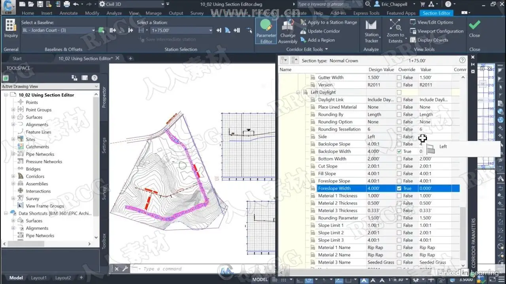Click the Parameter Editor ribbon button

pyautogui.click(x=266, y=32)
